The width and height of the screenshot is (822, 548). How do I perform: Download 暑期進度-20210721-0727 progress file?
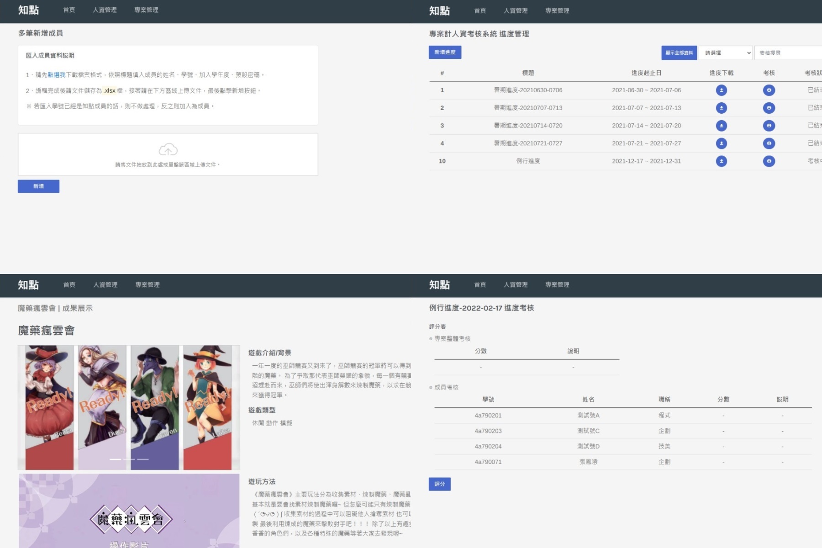coord(722,143)
